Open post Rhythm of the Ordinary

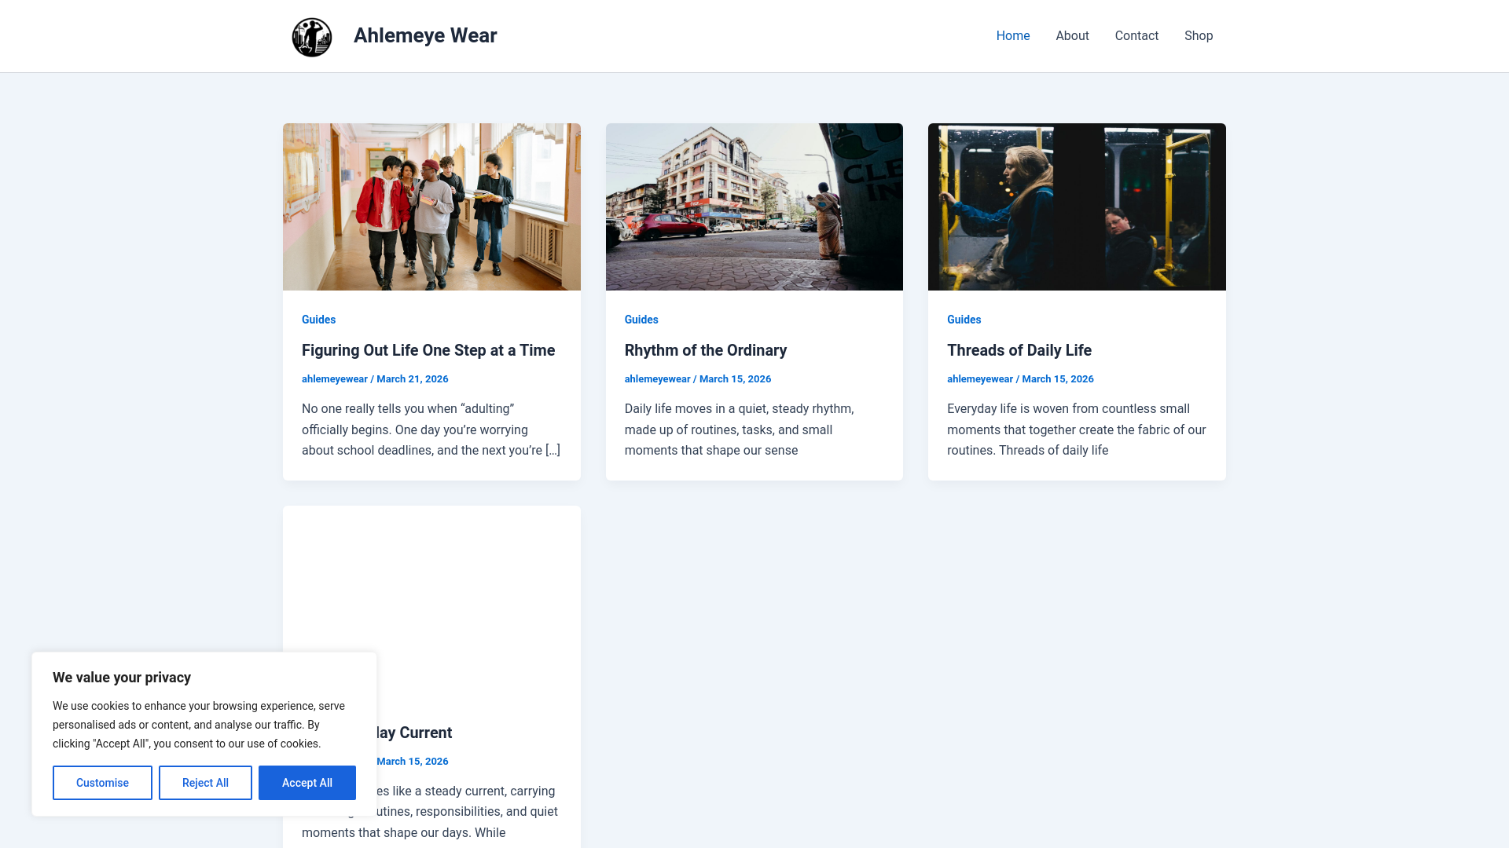[x=706, y=350]
